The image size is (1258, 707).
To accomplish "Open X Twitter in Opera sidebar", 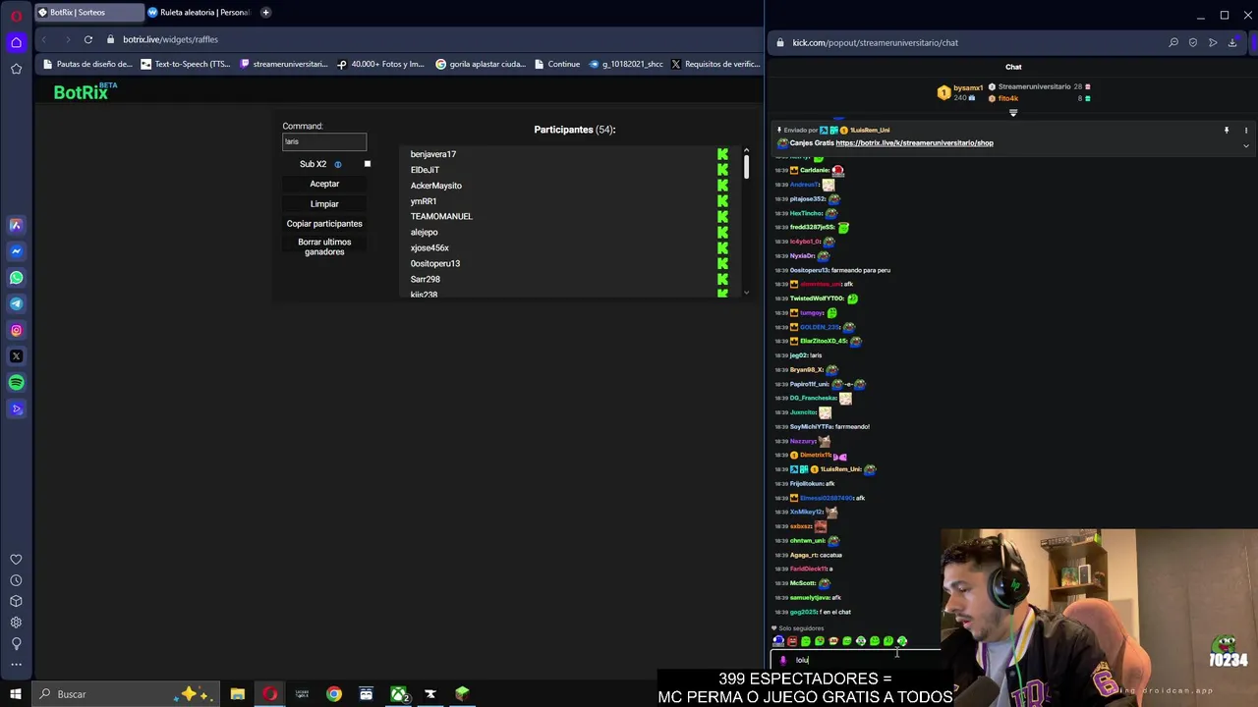I will pyautogui.click(x=16, y=356).
